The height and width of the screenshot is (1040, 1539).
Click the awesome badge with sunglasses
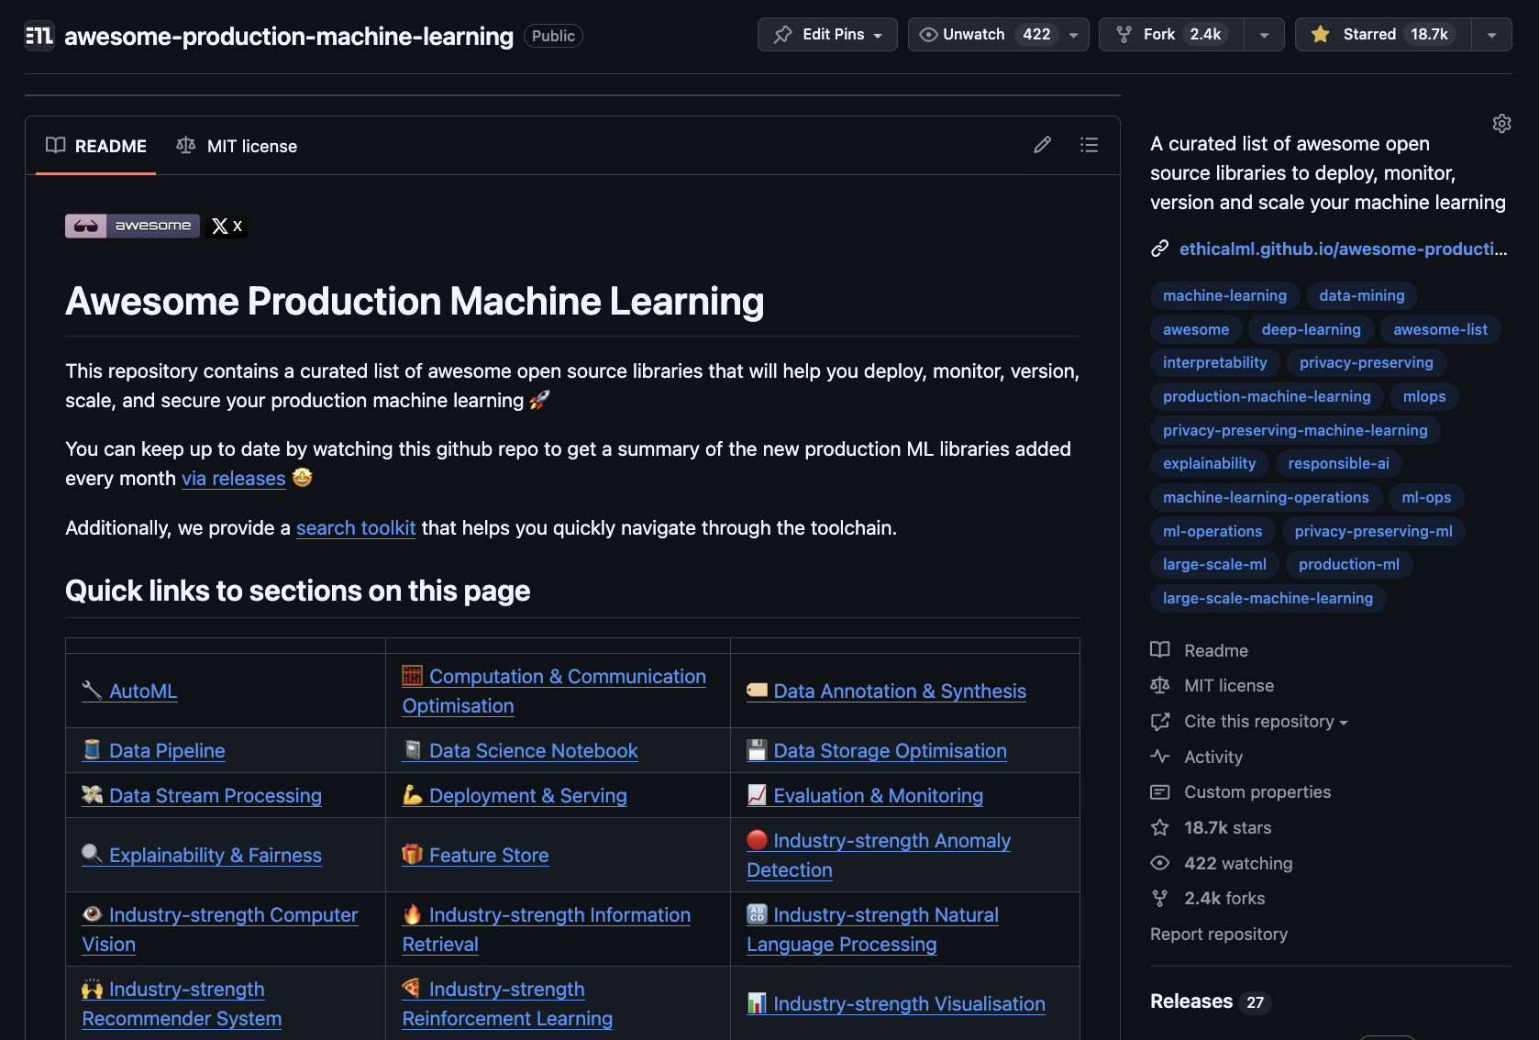point(132,226)
